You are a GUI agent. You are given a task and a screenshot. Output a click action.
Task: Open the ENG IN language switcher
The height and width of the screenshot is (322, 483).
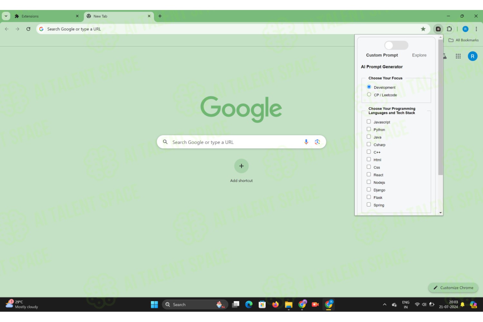click(406, 305)
